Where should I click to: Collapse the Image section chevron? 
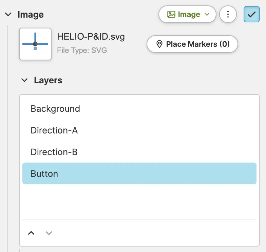click(7, 15)
